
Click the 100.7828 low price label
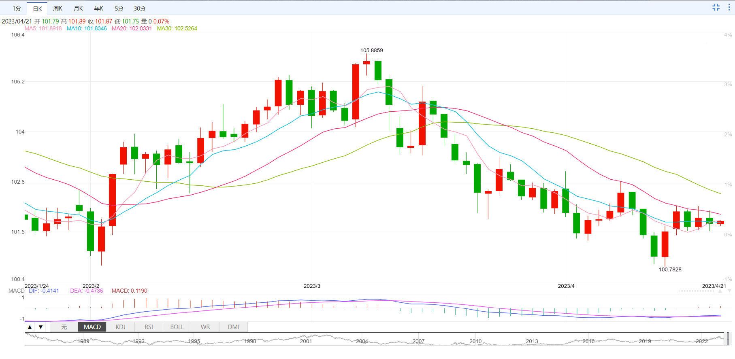pyautogui.click(x=670, y=270)
